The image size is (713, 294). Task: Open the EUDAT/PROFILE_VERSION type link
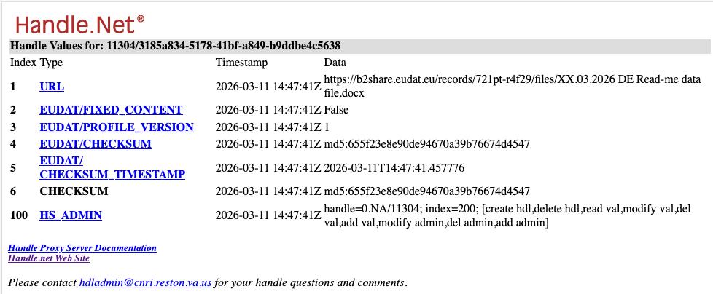click(x=117, y=127)
